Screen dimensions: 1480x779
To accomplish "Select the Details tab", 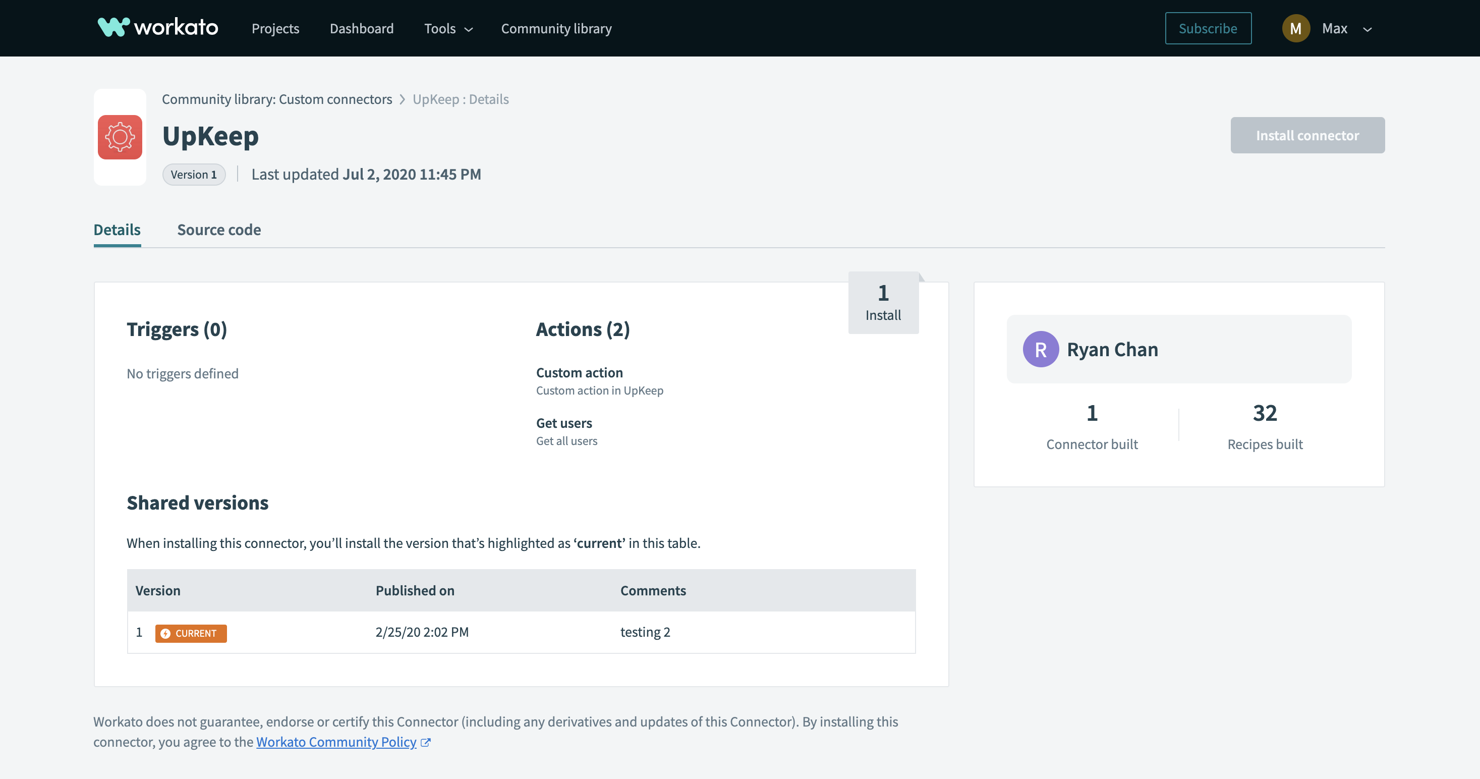I will (117, 230).
